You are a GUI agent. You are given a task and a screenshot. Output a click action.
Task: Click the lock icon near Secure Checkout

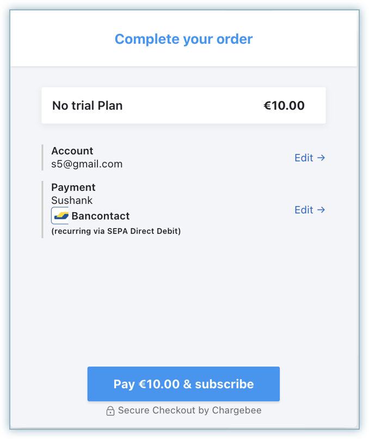pos(110,411)
